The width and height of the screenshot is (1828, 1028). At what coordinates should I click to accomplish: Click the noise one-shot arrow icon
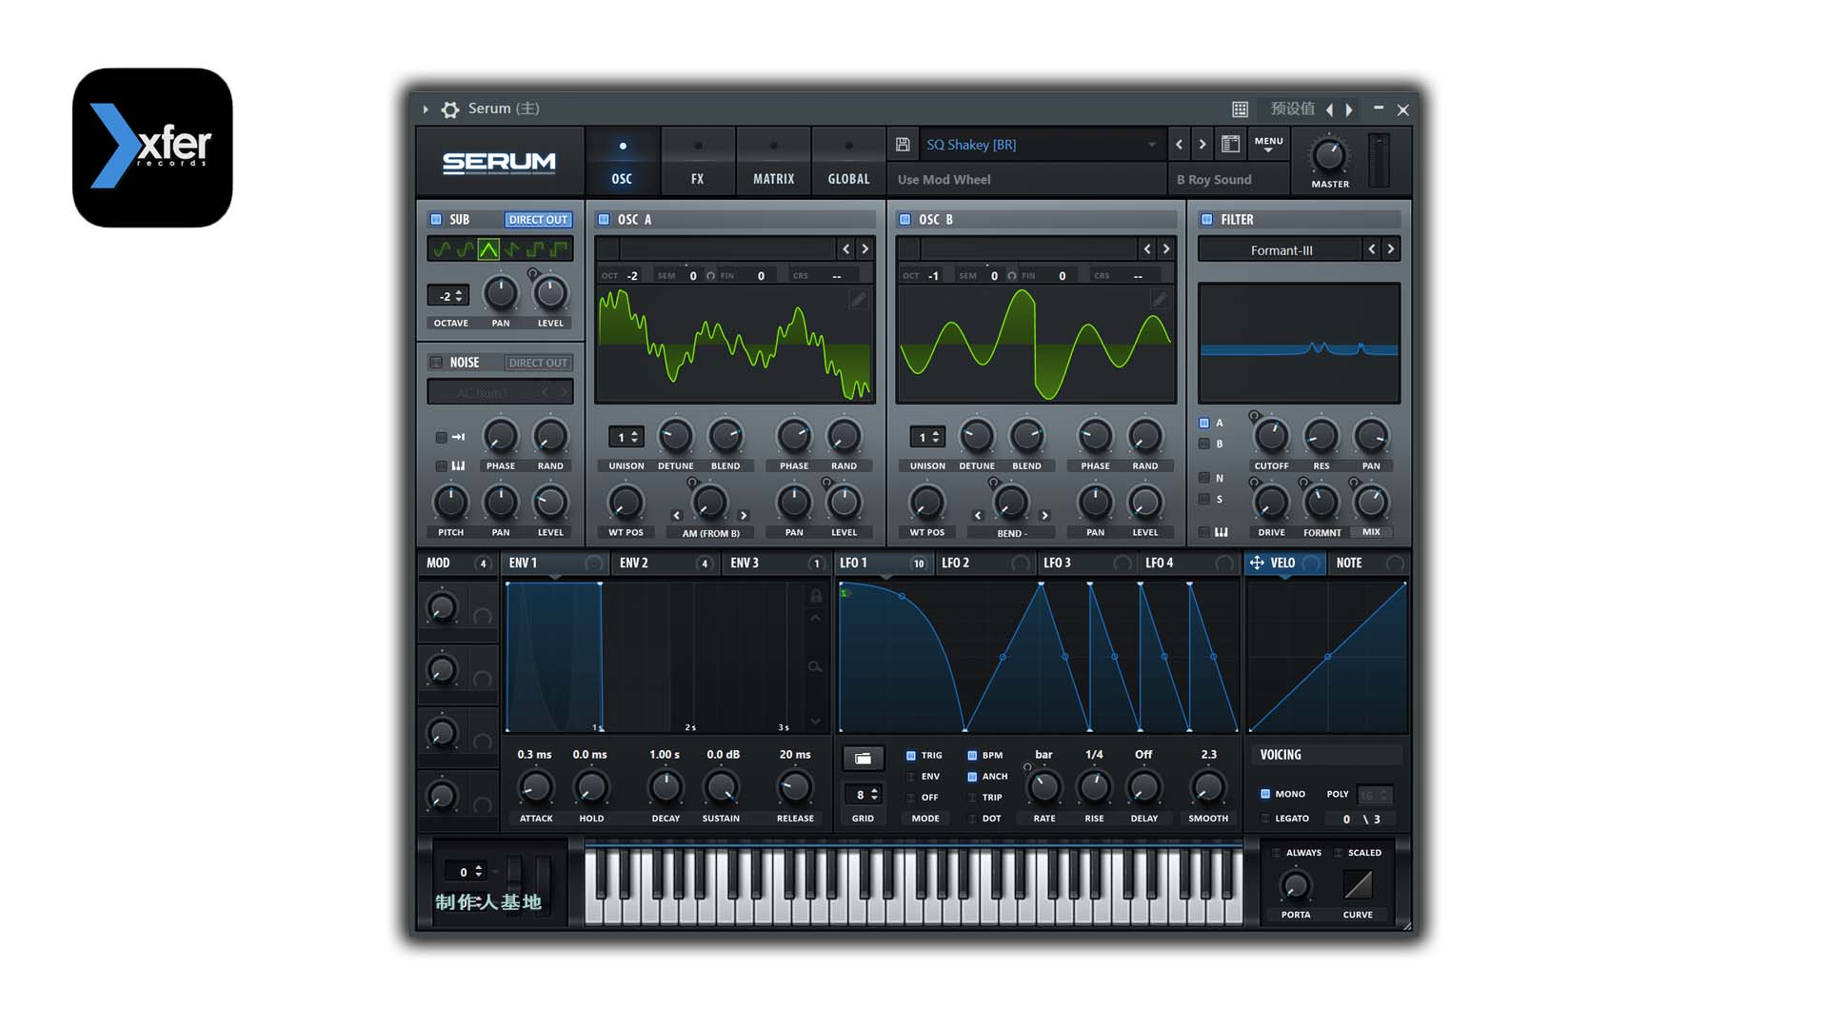(x=458, y=437)
